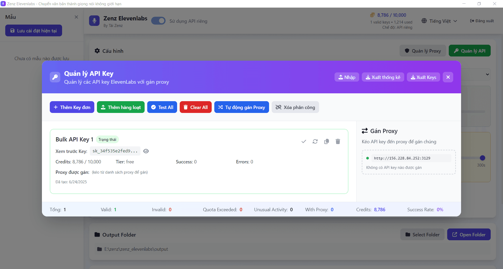Reveal the API key using the eye icon
503x269 pixels.
point(146,151)
